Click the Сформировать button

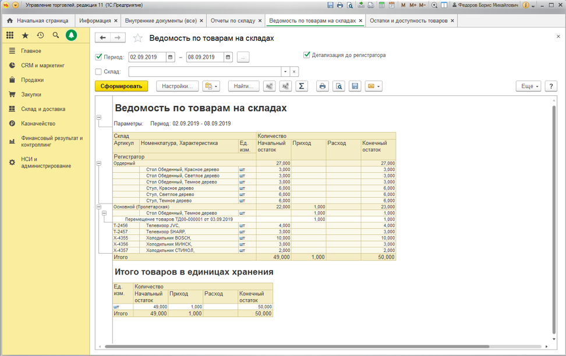(121, 86)
